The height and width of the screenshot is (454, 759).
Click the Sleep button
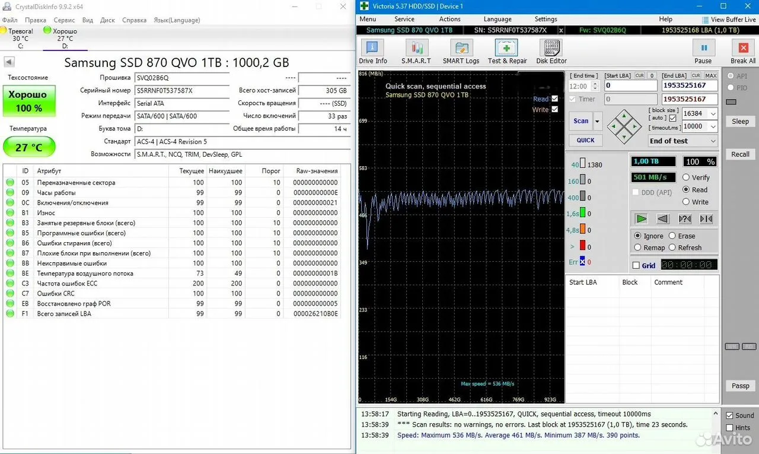pos(740,121)
